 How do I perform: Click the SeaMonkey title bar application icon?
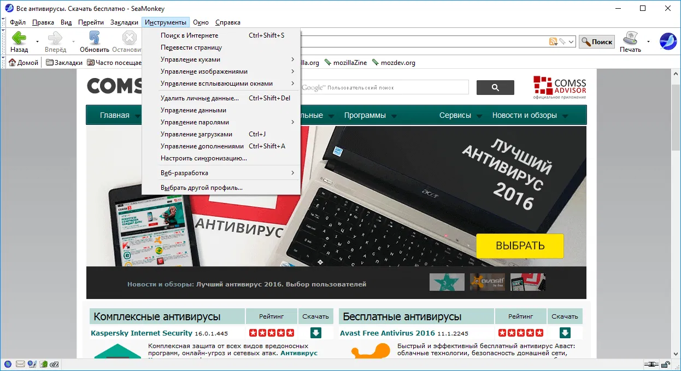coord(9,8)
